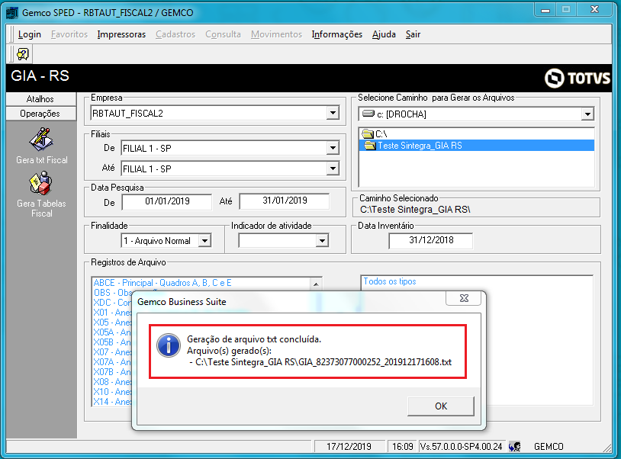The image size is (621, 459).
Task: Expand the Finalidade dropdown
Action: [204, 241]
